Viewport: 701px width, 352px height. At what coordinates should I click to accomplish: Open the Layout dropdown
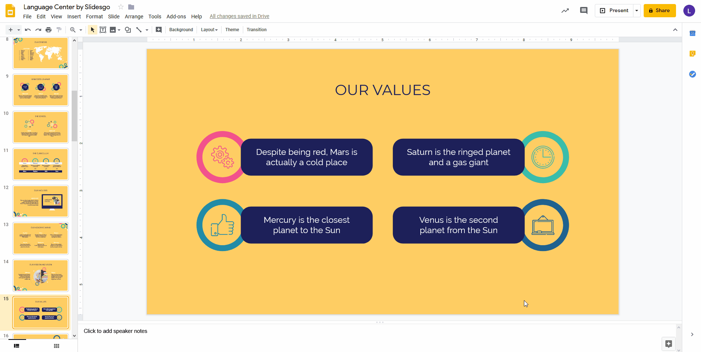pos(209,30)
